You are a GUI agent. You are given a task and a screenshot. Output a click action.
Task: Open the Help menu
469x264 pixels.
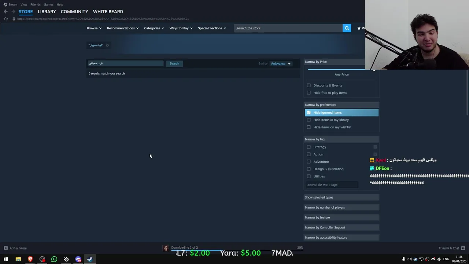tap(60, 4)
